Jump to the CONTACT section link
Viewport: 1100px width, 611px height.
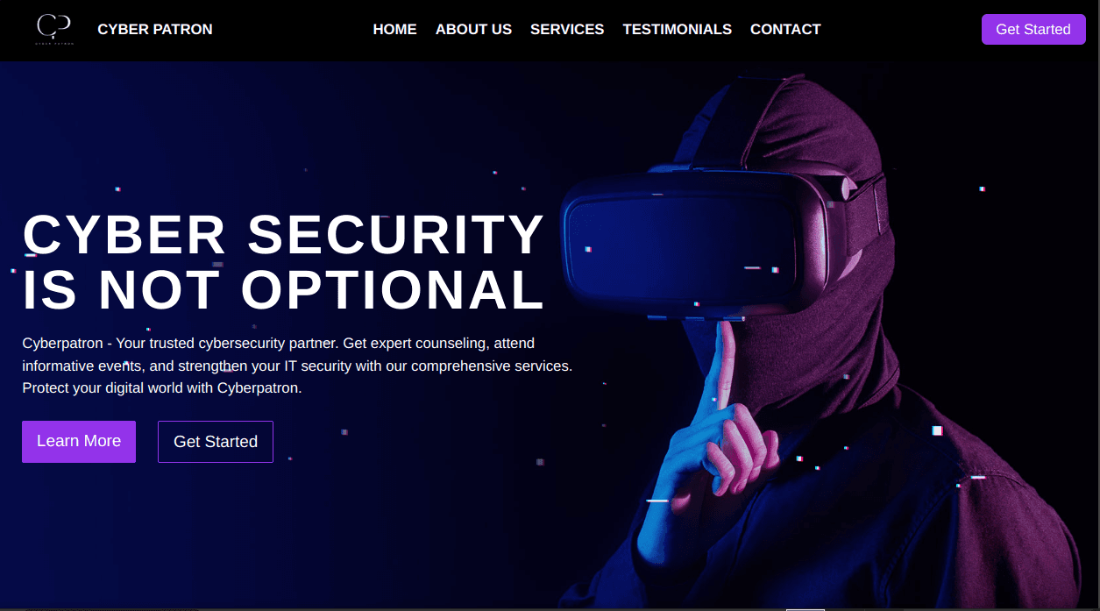(785, 29)
